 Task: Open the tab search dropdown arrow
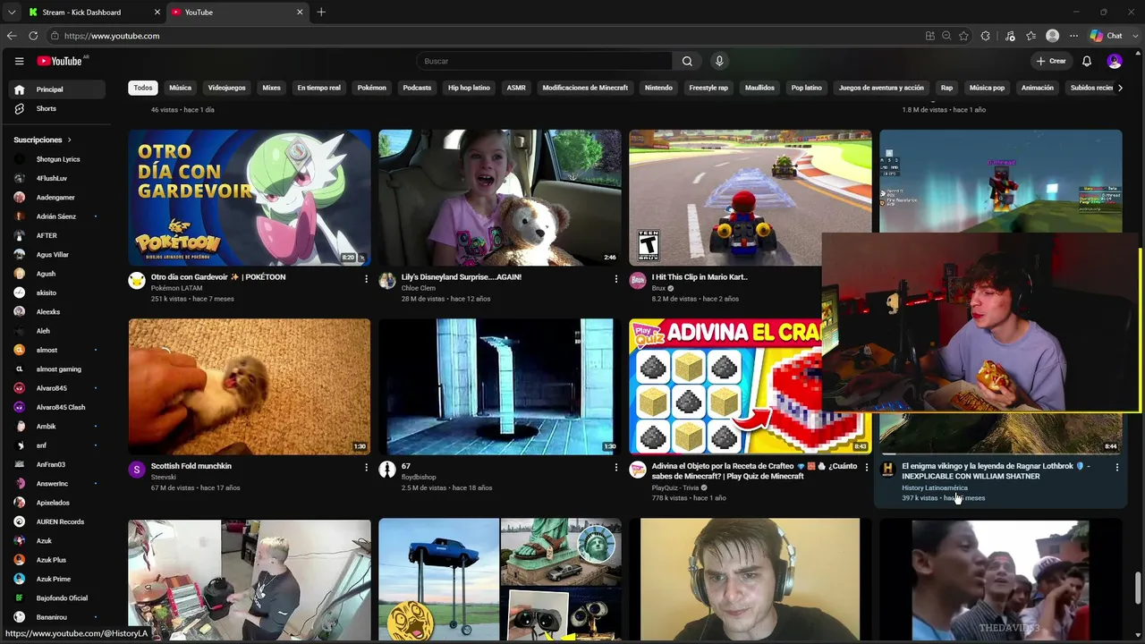[12, 12]
